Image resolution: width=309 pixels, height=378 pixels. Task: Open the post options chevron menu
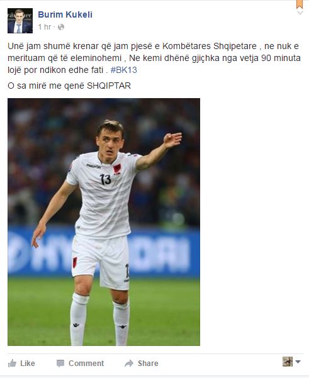[300, 13]
